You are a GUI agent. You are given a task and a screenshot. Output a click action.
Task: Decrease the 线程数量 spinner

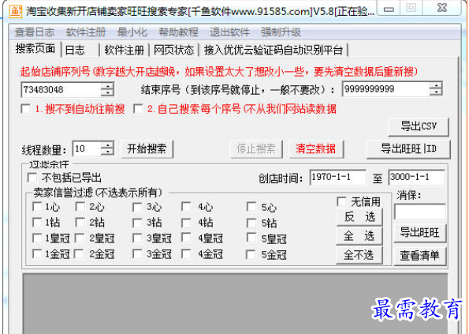click(x=107, y=152)
